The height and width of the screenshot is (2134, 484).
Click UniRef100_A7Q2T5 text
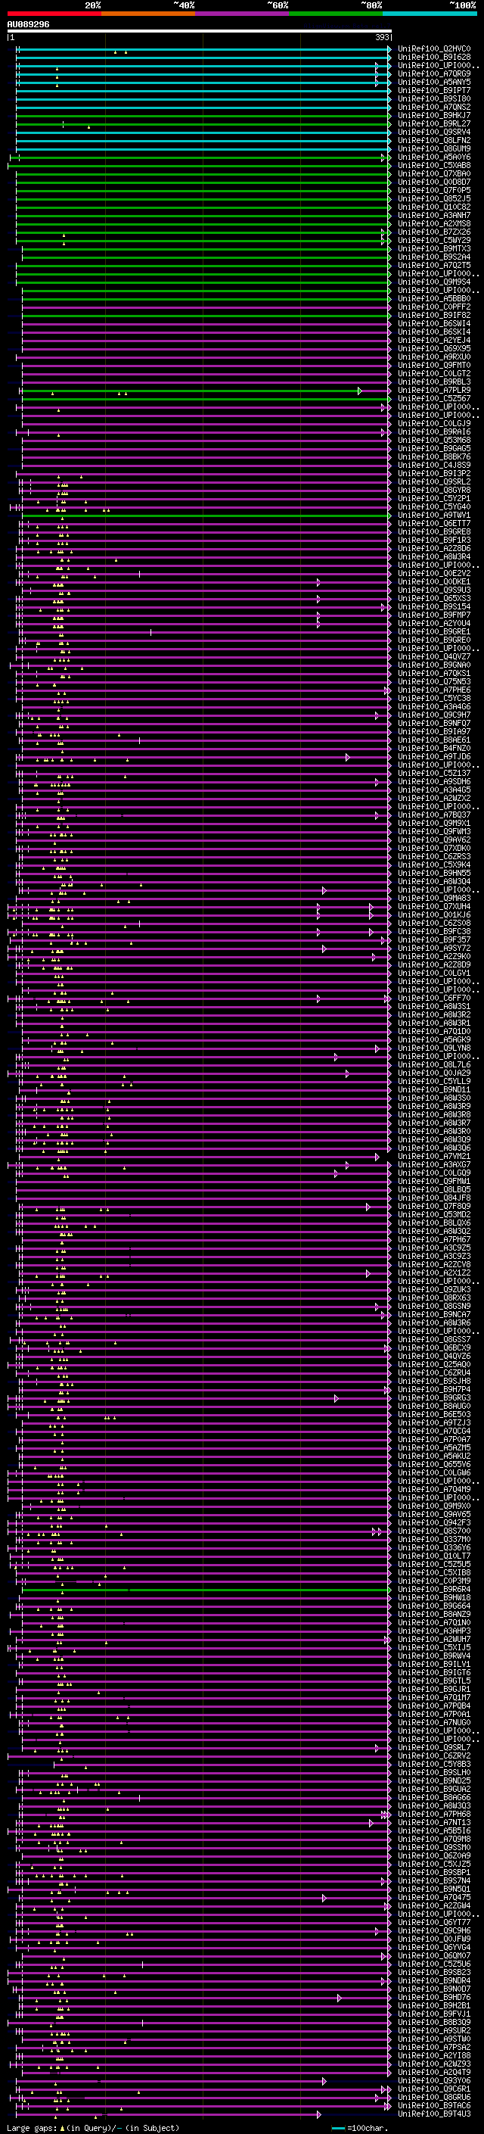(x=434, y=265)
